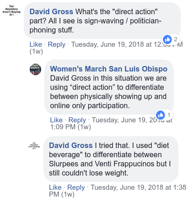Like the Slurpees and Frappucinos comment
The width and height of the screenshot is (194, 203).
click(x=55, y=187)
